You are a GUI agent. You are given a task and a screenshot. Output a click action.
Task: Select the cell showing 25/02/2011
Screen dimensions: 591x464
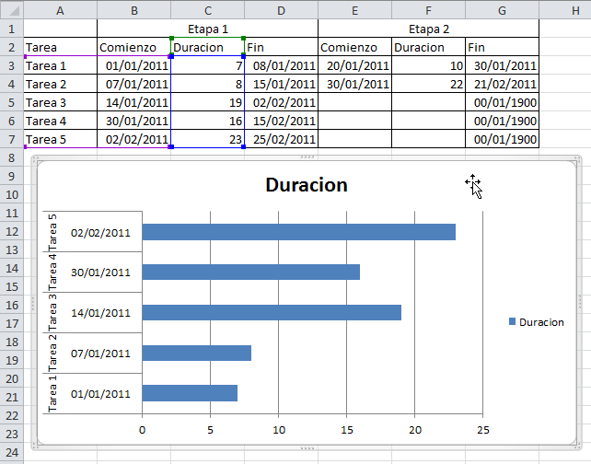pos(281,139)
